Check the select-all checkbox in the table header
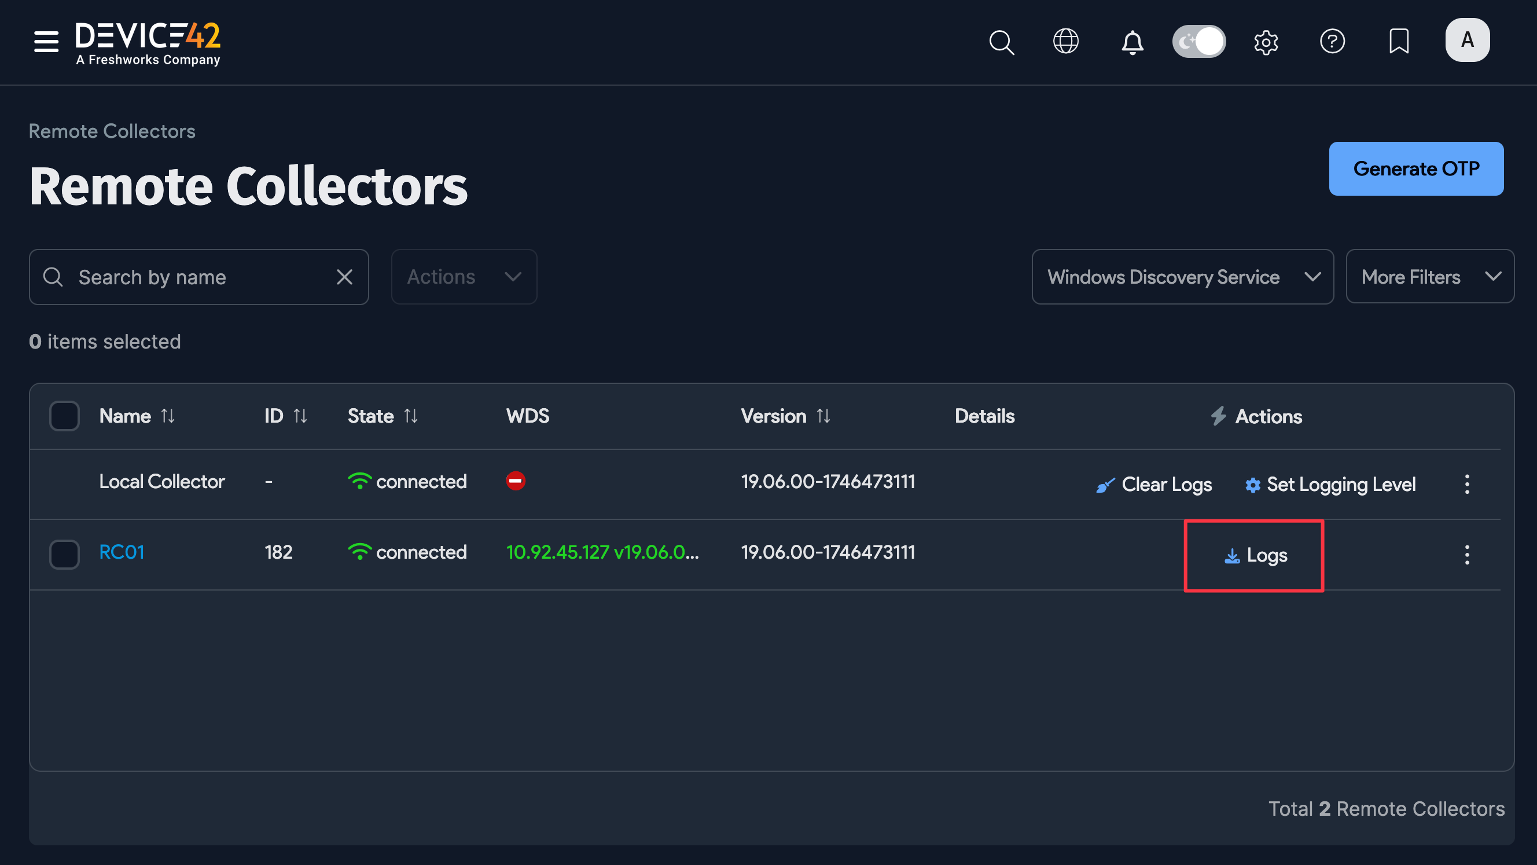1537x865 pixels. pyautogui.click(x=64, y=416)
